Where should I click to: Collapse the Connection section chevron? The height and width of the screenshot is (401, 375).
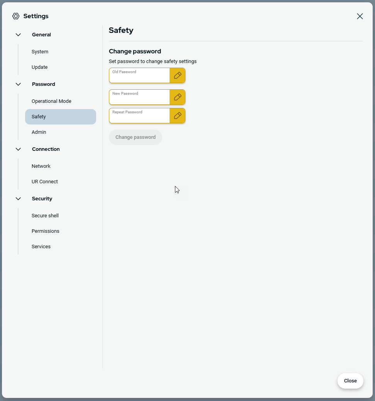[x=18, y=149]
